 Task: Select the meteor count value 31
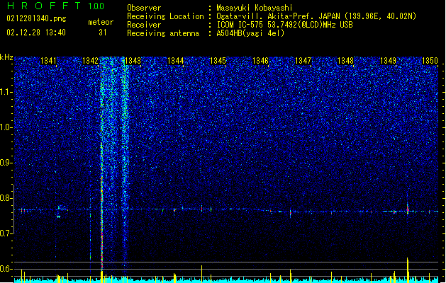(103, 33)
